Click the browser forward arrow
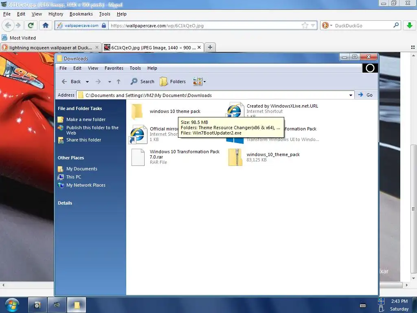This screenshot has height=313, width=417. click(18, 25)
